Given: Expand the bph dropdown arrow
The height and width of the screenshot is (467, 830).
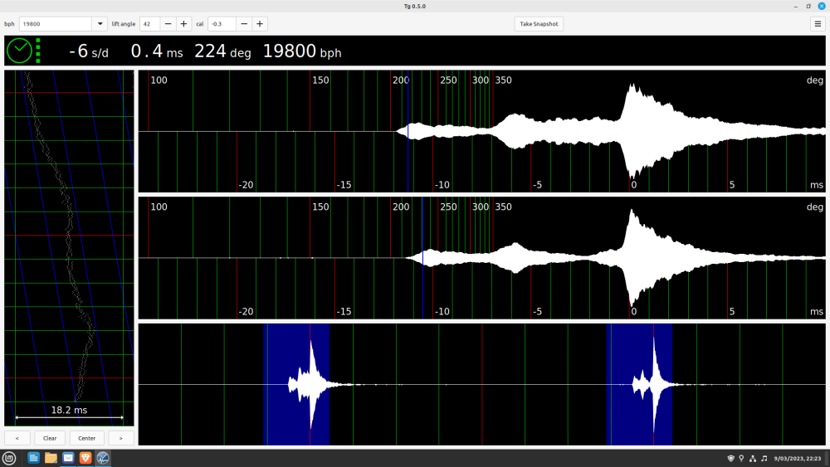Looking at the screenshot, I should point(100,24).
